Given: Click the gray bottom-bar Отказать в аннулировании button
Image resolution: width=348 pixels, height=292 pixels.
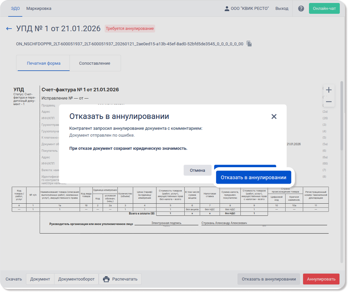Looking at the screenshot, I should 269,279.
